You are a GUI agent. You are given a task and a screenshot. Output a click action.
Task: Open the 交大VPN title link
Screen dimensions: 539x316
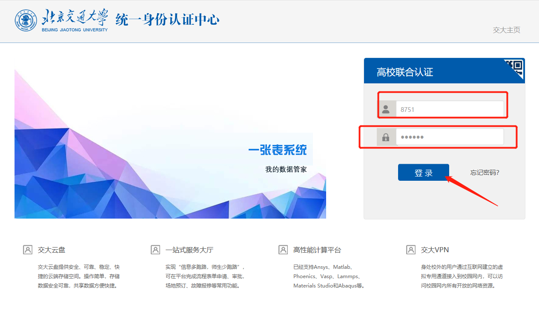[x=435, y=250]
